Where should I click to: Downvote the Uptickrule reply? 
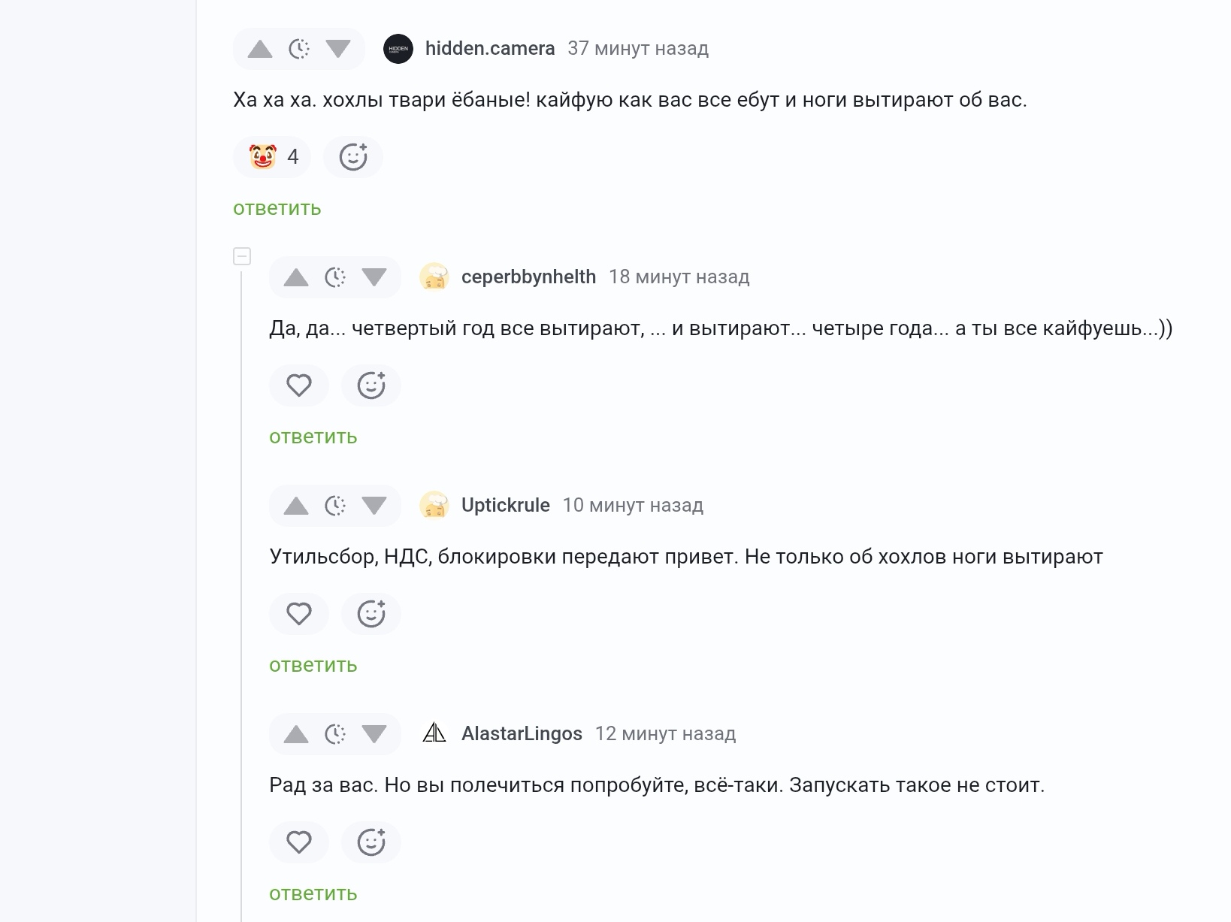point(374,506)
